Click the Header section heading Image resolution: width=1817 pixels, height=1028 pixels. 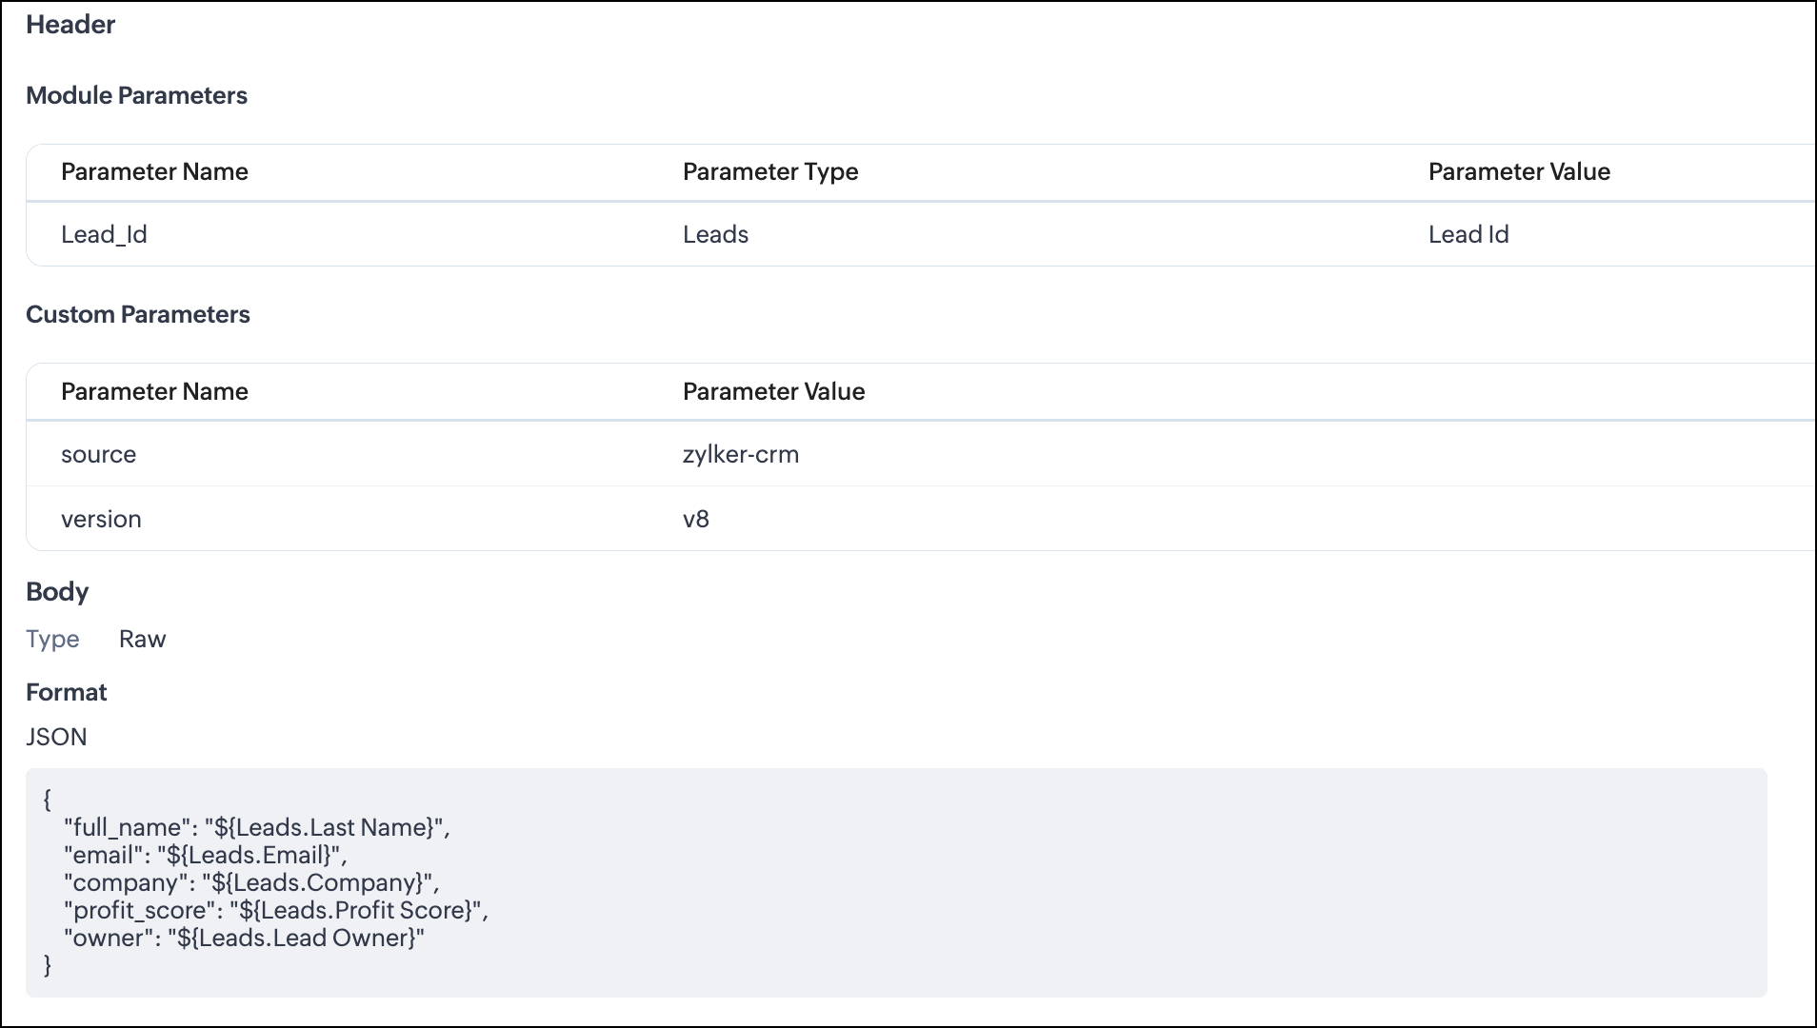[x=70, y=25]
